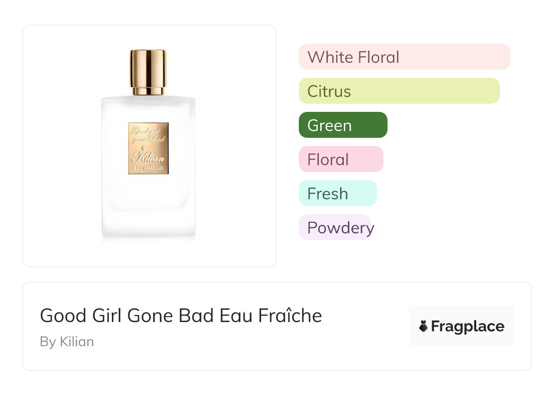Image resolution: width=554 pixels, height=393 pixels.
Task: Click 'EAU FRAÎCHE' text on bottle label
Action: point(148,169)
